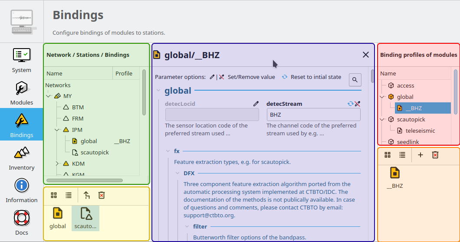The image size is (460, 242).
Task: Switch profile panel to icon grid view
Action: [x=388, y=155]
